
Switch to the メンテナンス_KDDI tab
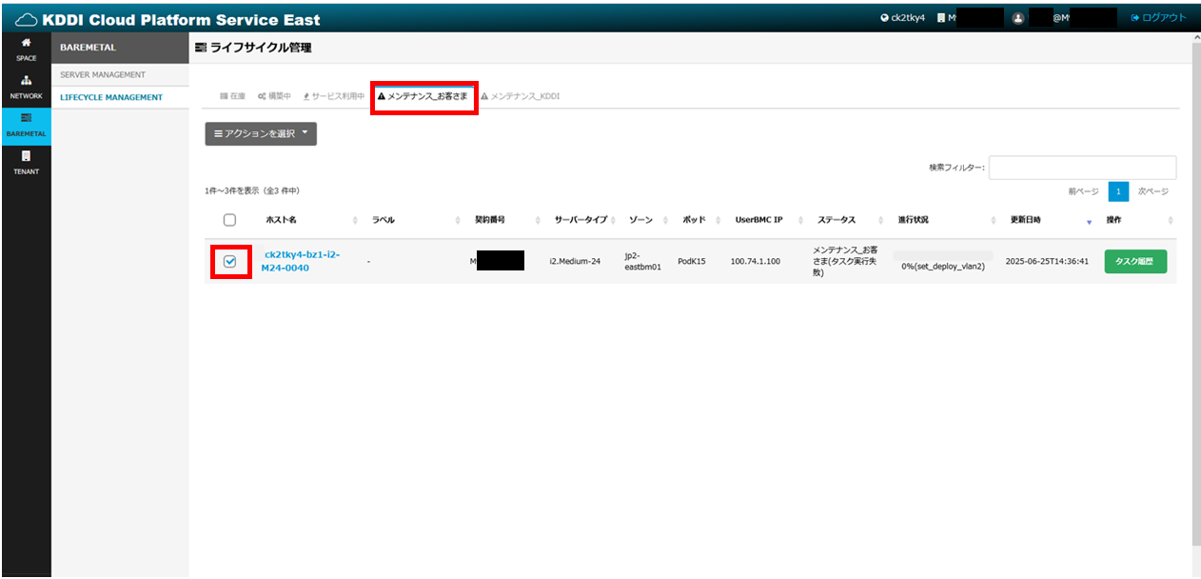pyautogui.click(x=520, y=96)
